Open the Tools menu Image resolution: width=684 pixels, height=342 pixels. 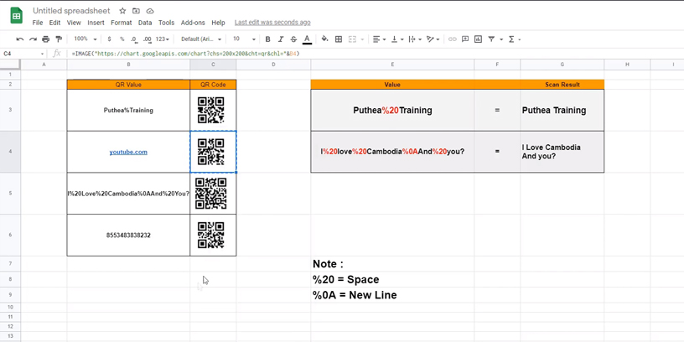click(166, 23)
